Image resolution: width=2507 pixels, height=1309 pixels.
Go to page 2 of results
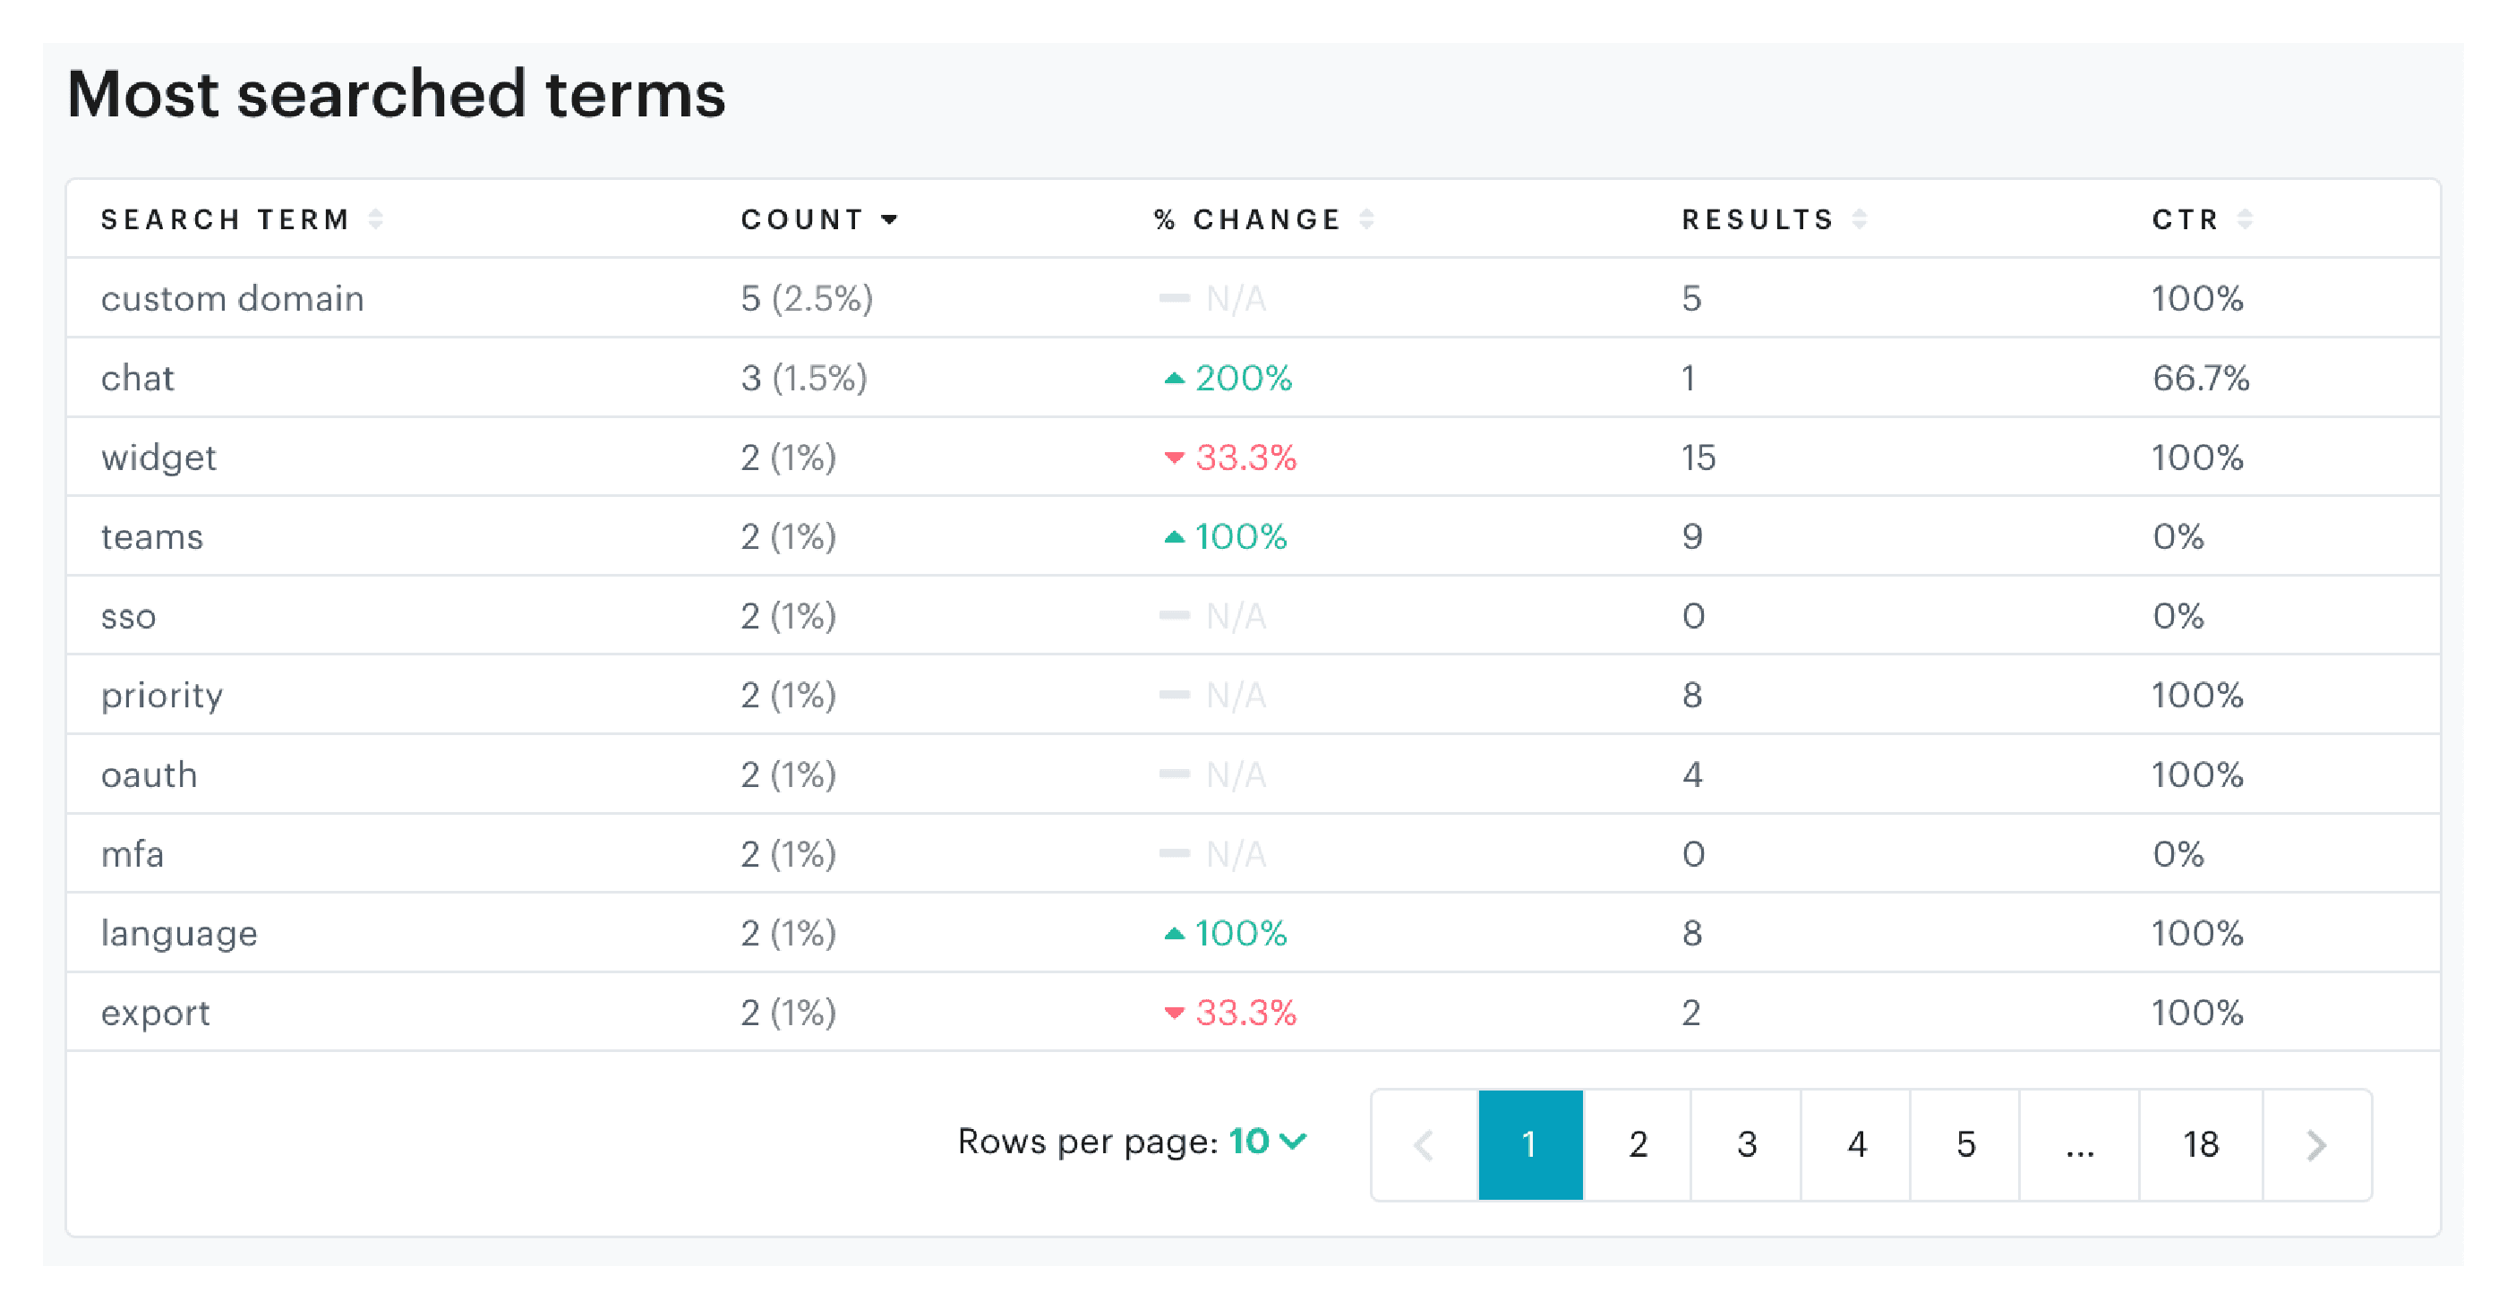(x=1639, y=1144)
